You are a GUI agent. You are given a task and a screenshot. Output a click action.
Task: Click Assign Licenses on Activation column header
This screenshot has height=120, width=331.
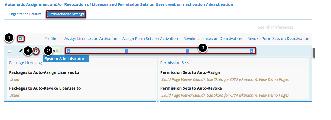point(91,39)
